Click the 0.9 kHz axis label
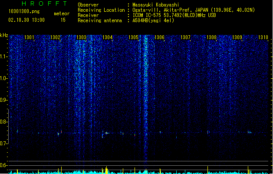 click(4, 100)
